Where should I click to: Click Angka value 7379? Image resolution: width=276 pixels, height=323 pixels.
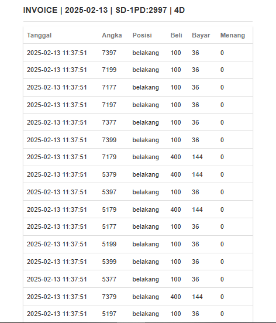[109, 297]
